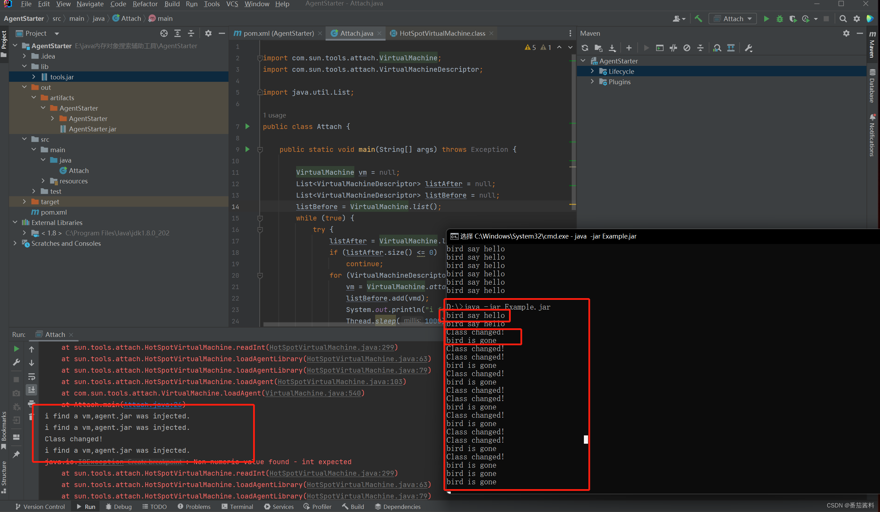The width and height of the screenshot is (880, 512).
Task: Select the Attach.java editor tab
Action: pos(355,34)
